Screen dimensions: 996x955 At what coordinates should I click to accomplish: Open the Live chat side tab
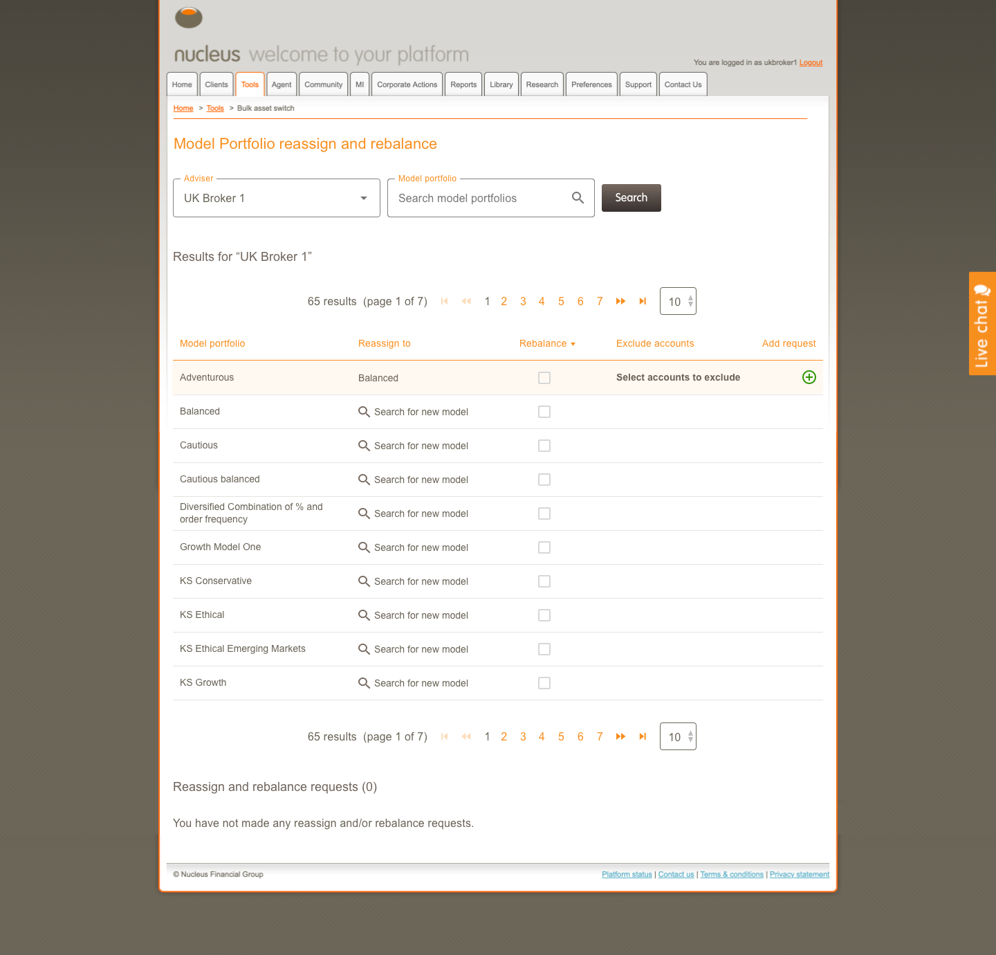tap(982, 323)
